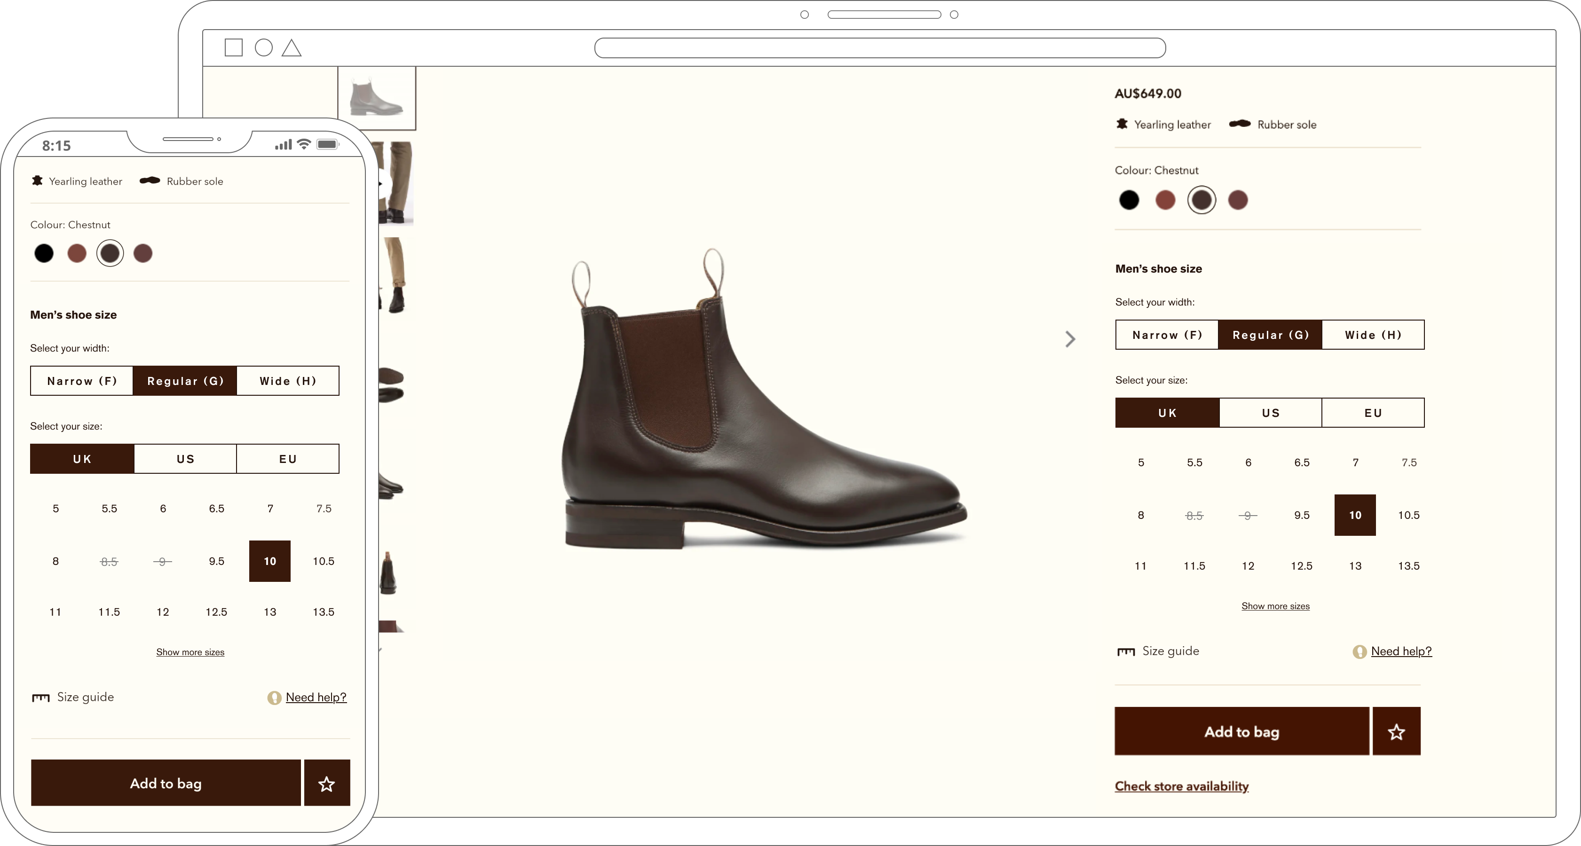Pick the black colour swatch on desktop
This screenshot has height=846, width=1581.
coord(1129,200)
